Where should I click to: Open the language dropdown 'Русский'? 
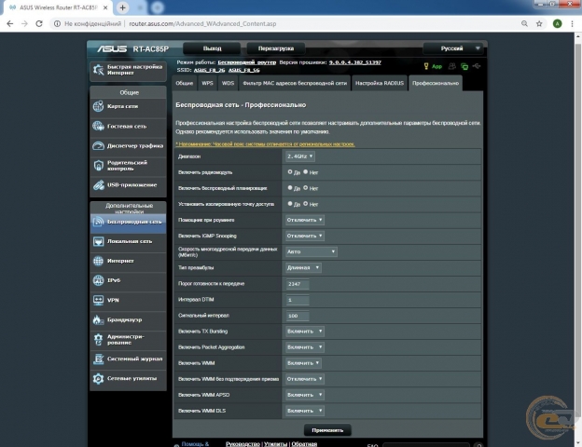click(x=453, y=48)
